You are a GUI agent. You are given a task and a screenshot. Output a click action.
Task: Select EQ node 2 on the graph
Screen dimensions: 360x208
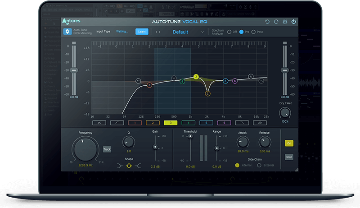(x=207, y=94)
